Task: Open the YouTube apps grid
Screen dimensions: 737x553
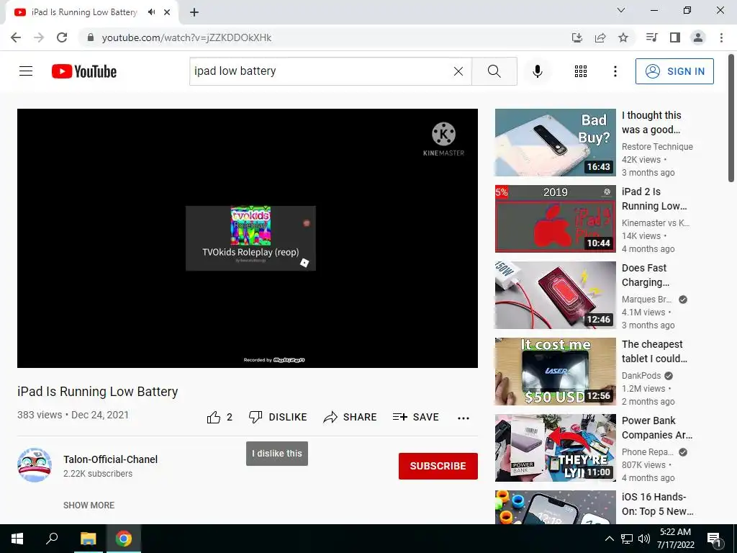Action: tap(581, 71)
